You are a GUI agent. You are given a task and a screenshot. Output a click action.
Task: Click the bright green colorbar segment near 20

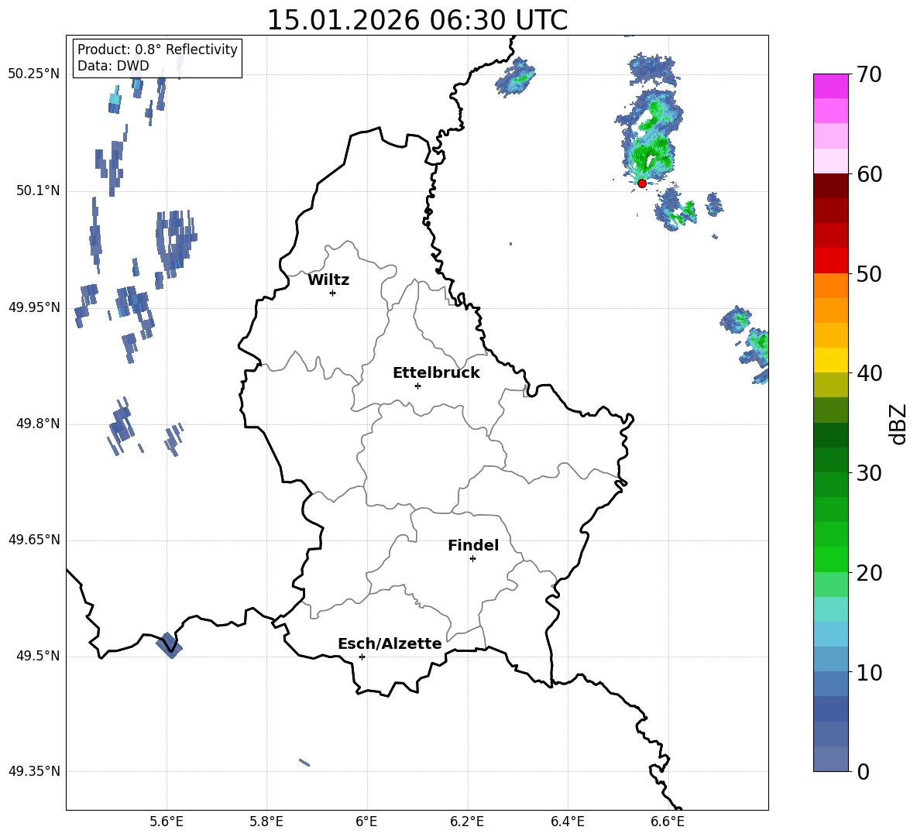pos(830,559)
